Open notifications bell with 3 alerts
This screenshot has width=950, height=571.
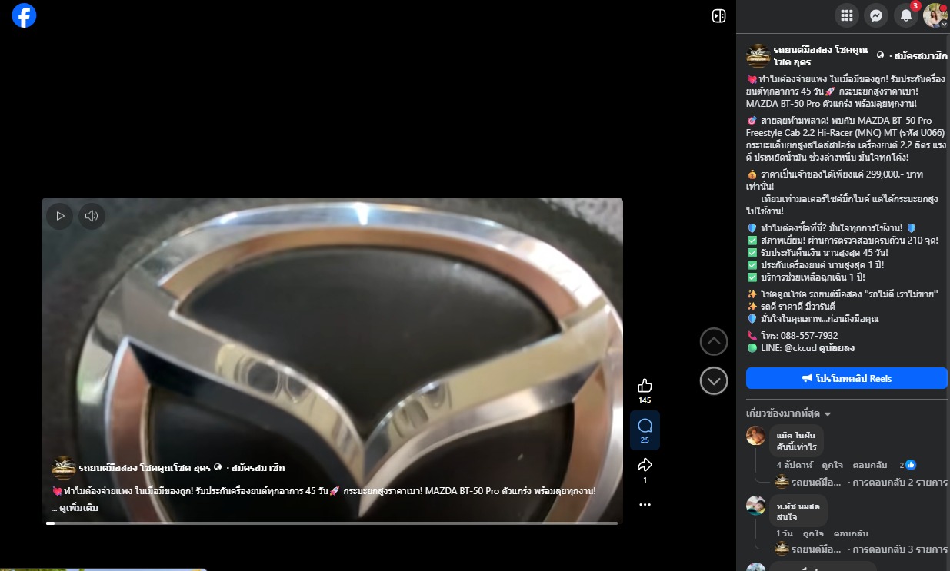906,15
